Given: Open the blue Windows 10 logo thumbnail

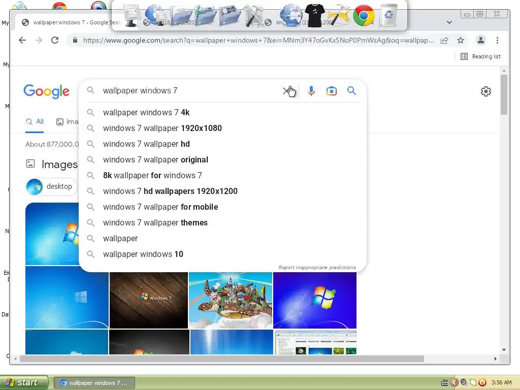Looking at the screenshot, I should [x=67, y=298].
